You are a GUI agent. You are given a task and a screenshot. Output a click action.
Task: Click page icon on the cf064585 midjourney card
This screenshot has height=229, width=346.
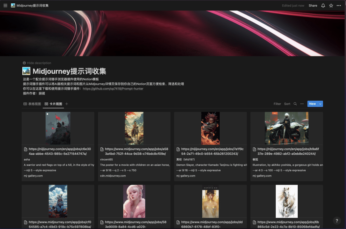pyautogui.click(x=26, y=222)
